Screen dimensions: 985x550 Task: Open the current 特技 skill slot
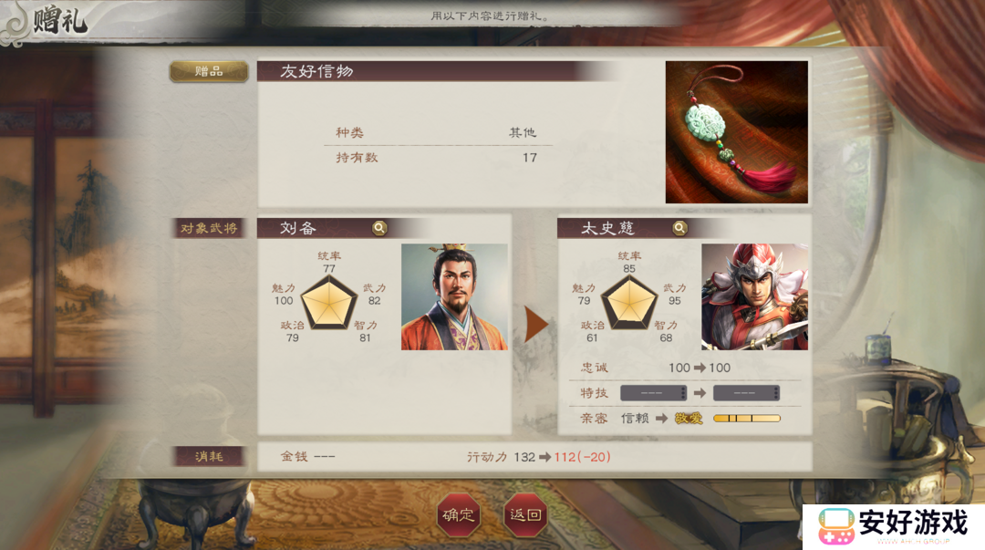pos(653,393)
